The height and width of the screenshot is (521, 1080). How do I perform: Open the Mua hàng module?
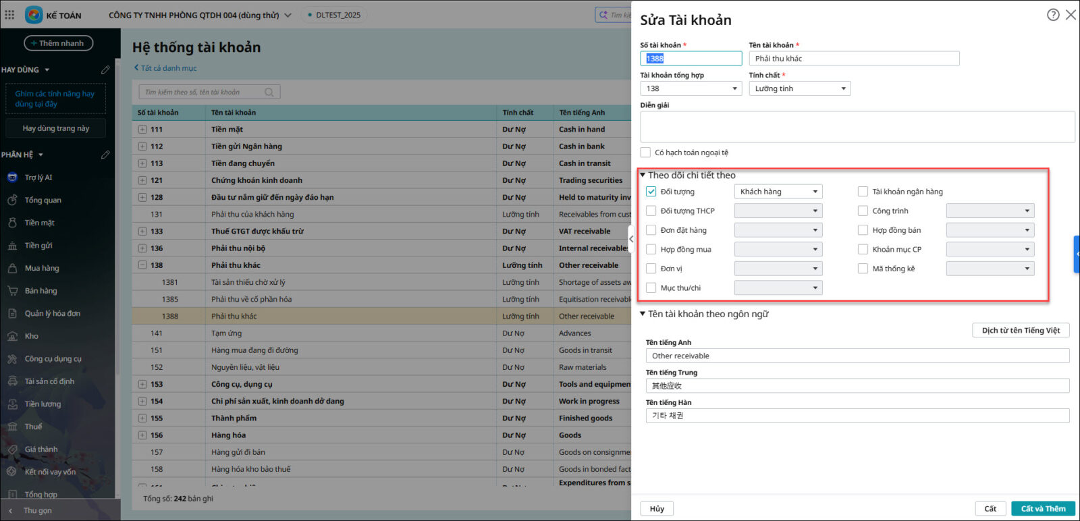pyautogui.click(x=41, y=268)
